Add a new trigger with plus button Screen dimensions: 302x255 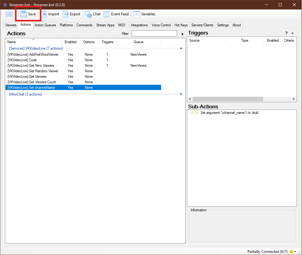click(x=293, y=33)
